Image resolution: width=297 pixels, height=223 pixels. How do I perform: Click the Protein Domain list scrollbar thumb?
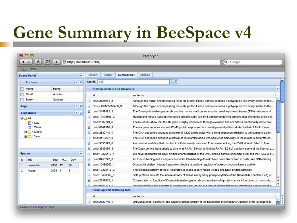[278, 116]
